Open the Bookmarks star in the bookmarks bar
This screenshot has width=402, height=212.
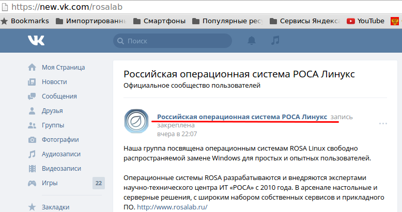4,21
